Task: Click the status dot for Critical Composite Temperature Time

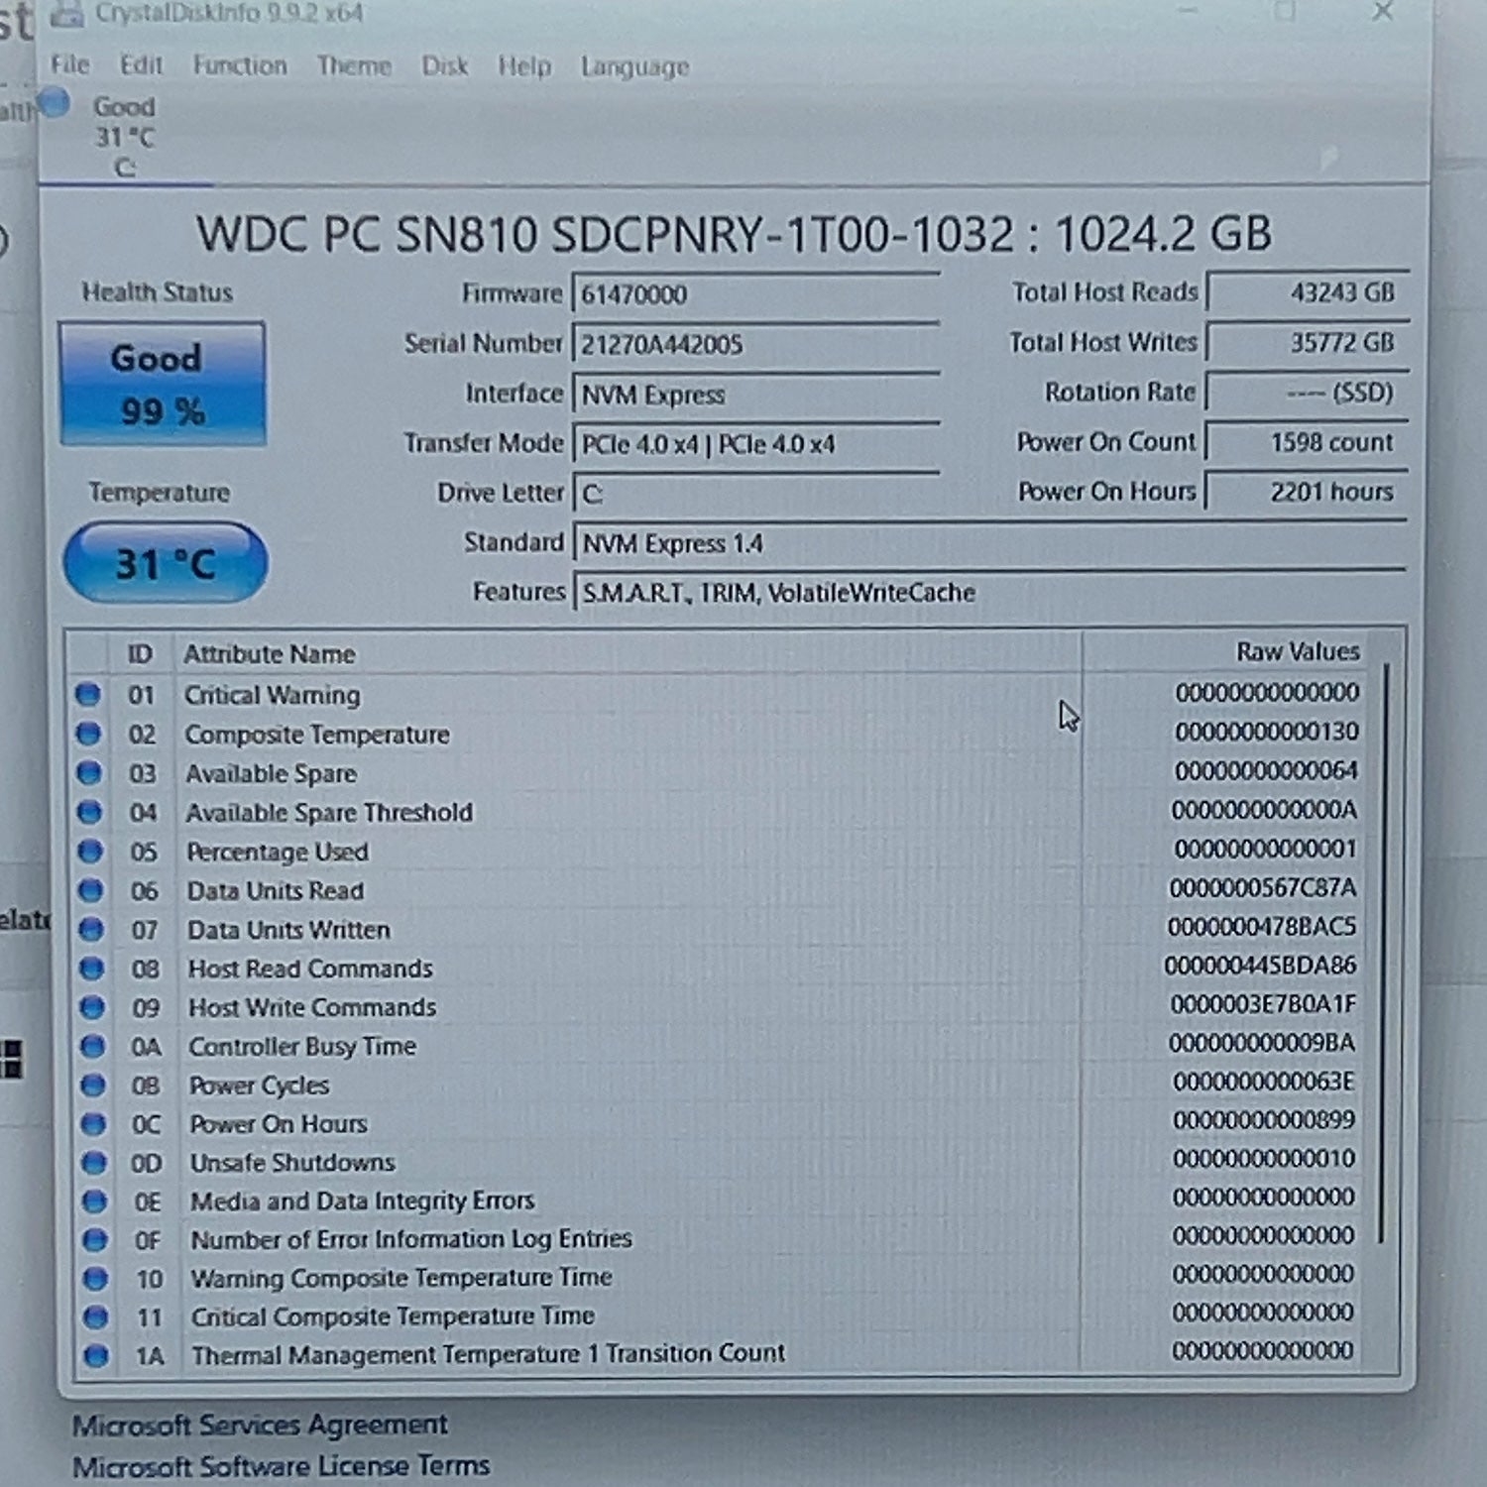Action: [96, 1316]
